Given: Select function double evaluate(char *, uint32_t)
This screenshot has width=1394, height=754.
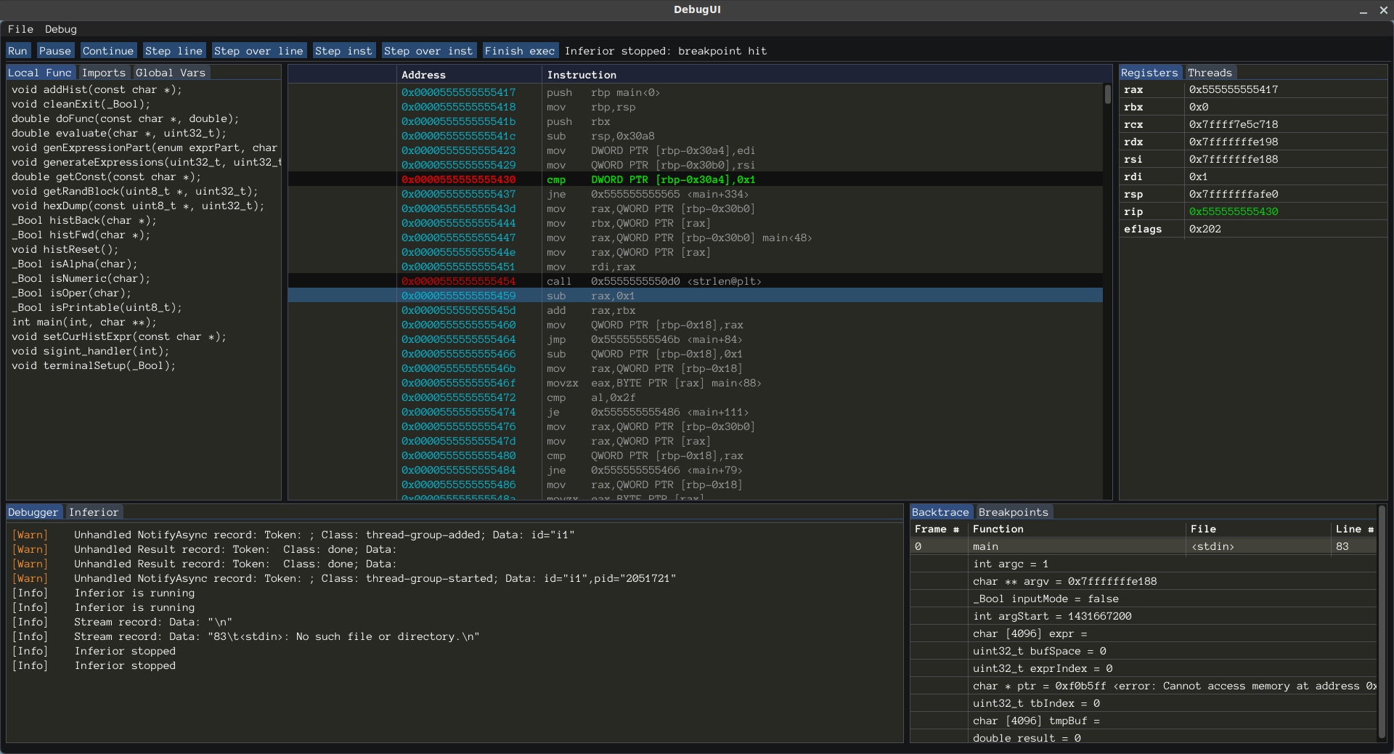Looking at the screenshot, I should pyautogui.click(x=119, y=133).
